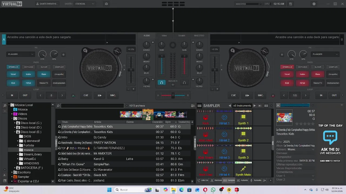
Task: Click folder panel search icon
Action: click(5, 105)
